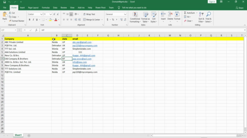Screen dimensions: 247x138
Task: Open Cell Styles gallery
Action: (154, 17)
